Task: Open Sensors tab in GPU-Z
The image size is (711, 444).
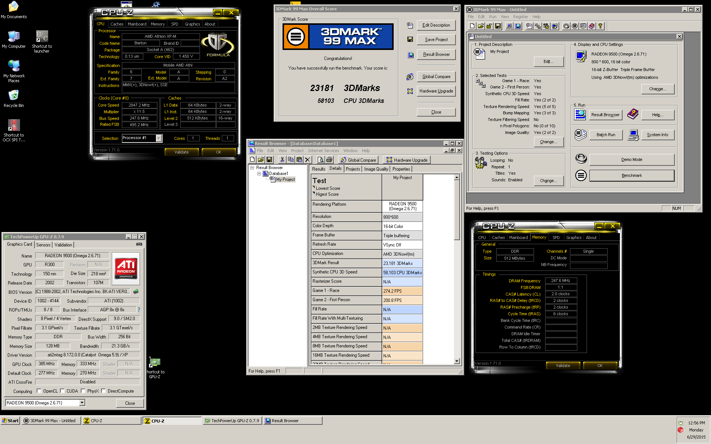Action: pos(43,245)
